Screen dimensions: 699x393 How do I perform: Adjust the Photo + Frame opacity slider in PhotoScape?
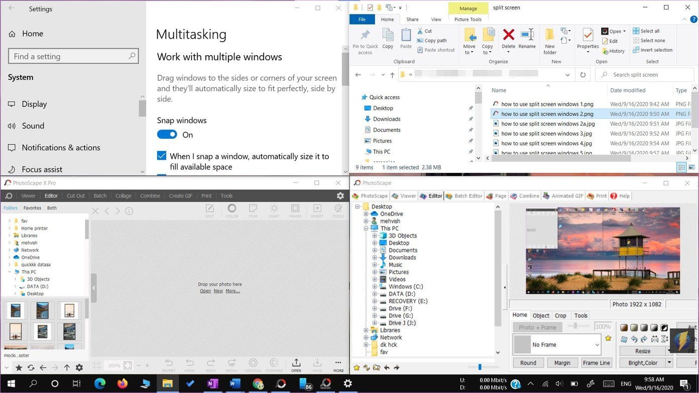click(x=575, y=326)
